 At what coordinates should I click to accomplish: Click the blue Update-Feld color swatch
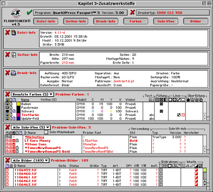[x=19, y=119]
